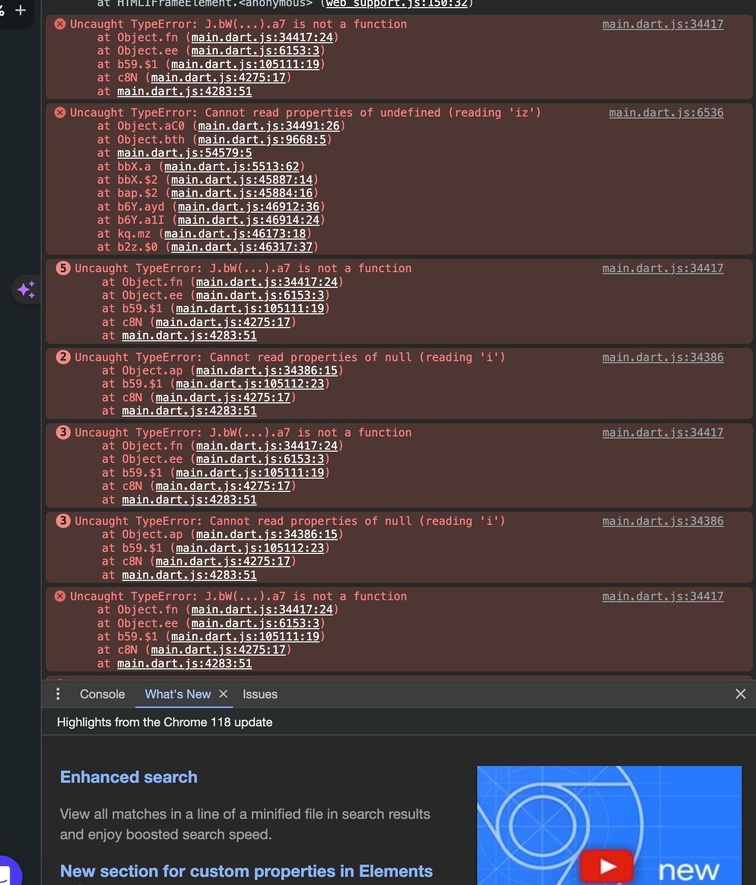Close the bottom drawer panel
Screen dimensions: 756x885
[x=741, y=694]
